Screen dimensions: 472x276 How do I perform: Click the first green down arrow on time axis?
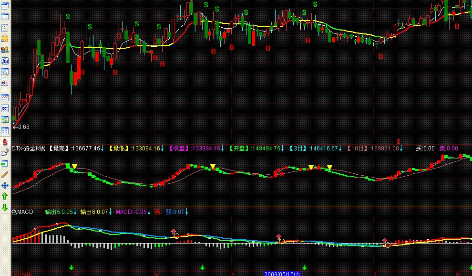72,267
